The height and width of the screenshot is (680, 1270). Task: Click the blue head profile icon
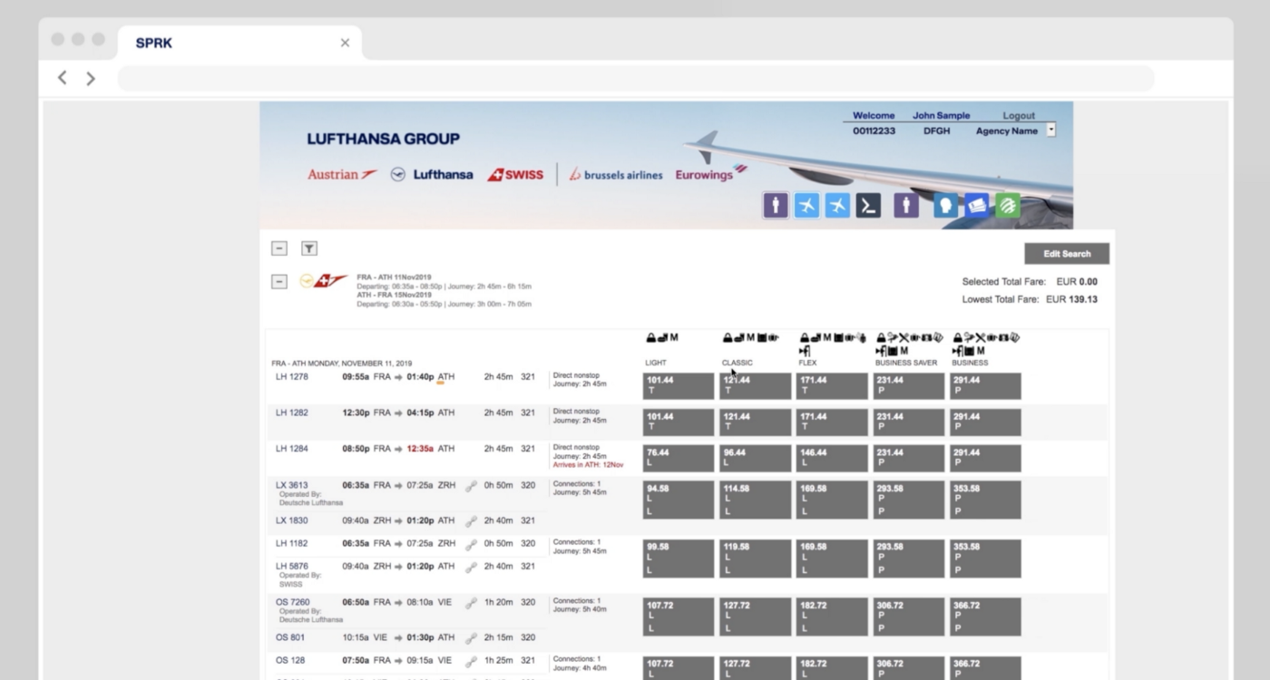[x=945, y=206]
